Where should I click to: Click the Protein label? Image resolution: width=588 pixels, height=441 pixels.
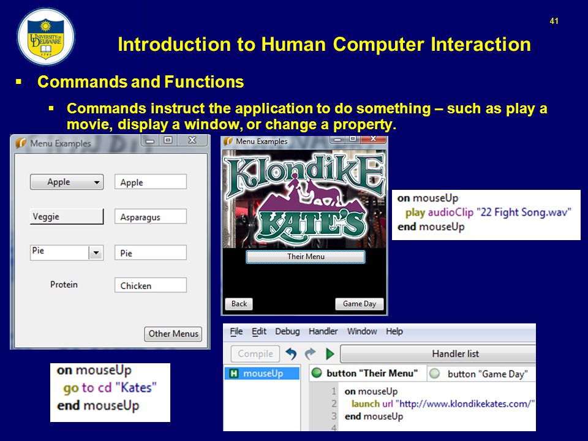coord(64,285)
